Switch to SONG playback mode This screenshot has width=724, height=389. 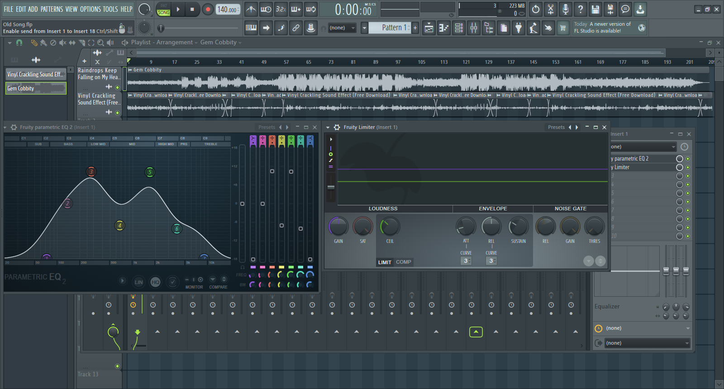click(x=164, y=13)
